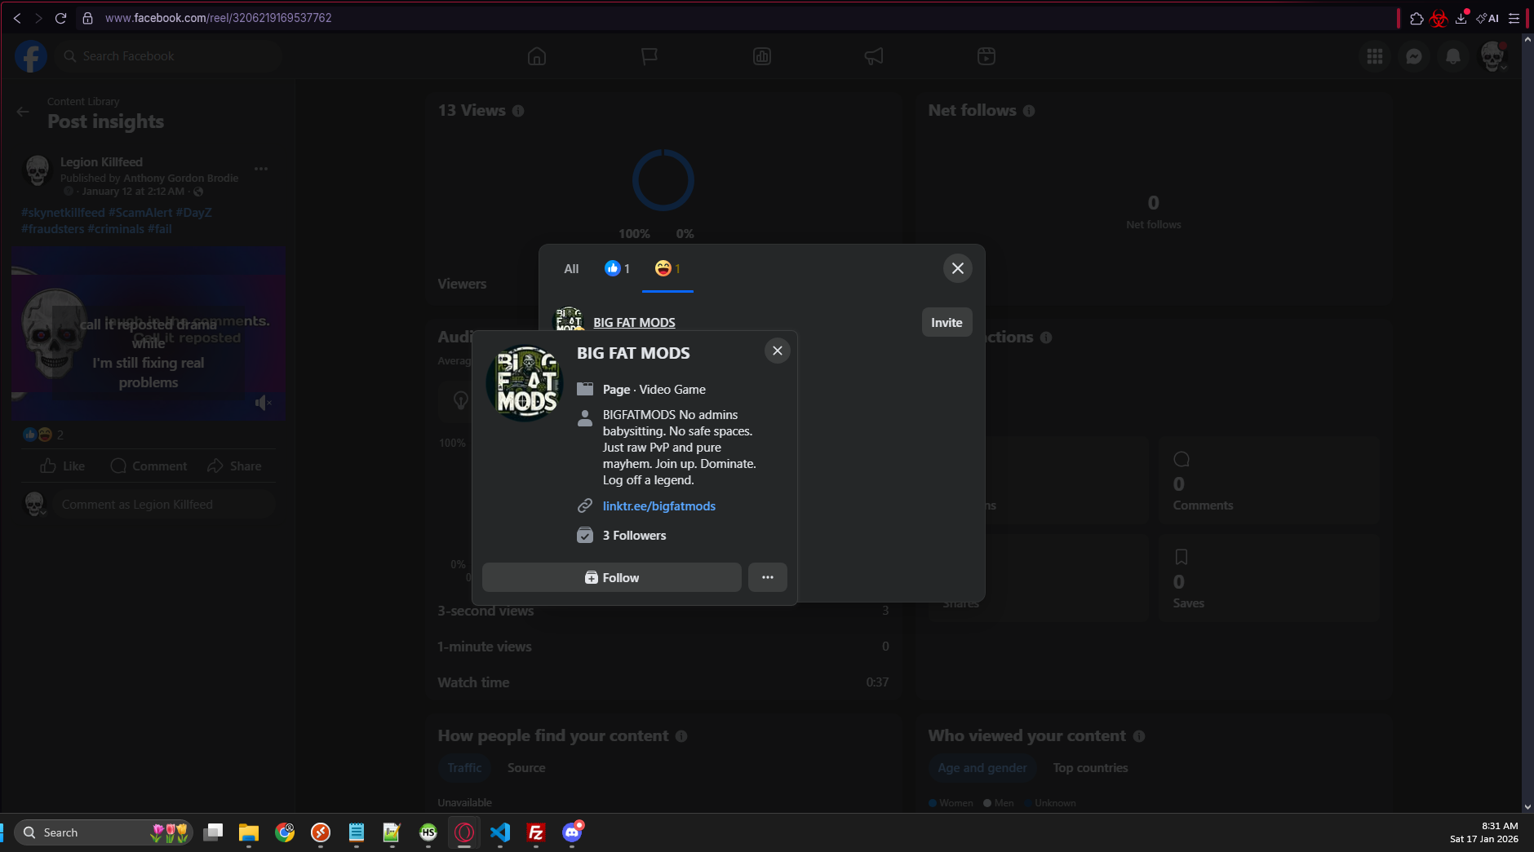Open the red biohazard extension icon
The image size is (1534, 852).
click(1439, 18)
